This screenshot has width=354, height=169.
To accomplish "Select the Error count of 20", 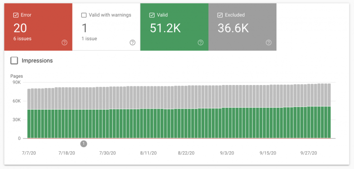I will click(20, 28).
